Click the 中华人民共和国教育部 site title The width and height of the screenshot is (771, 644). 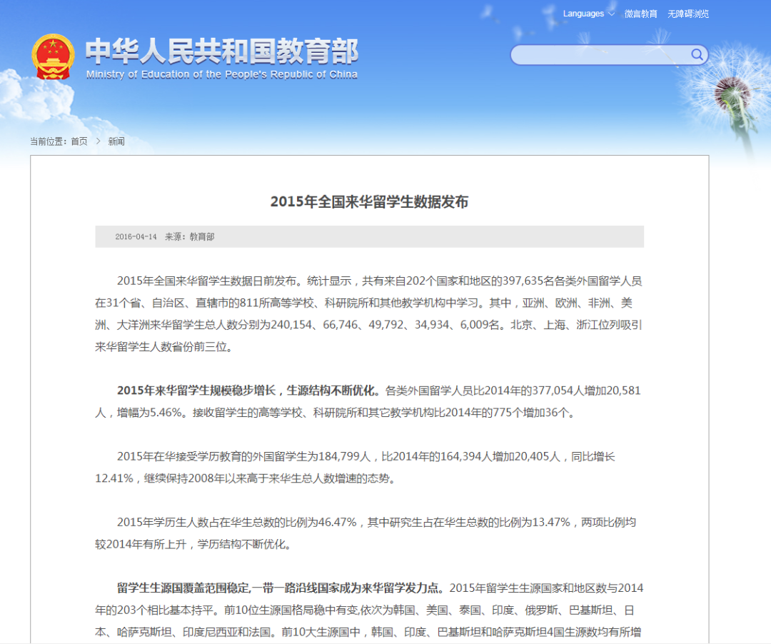222,51
